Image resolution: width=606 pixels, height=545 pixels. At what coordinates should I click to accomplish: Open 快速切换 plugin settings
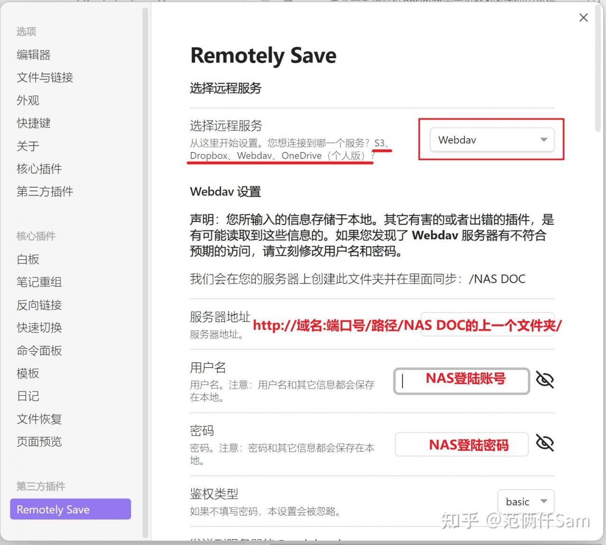[x=39, y=328]
